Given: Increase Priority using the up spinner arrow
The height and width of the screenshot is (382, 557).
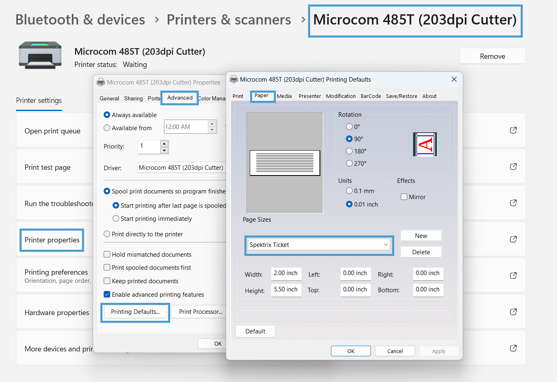Looking at the screenshot, I should click(164, 144).
